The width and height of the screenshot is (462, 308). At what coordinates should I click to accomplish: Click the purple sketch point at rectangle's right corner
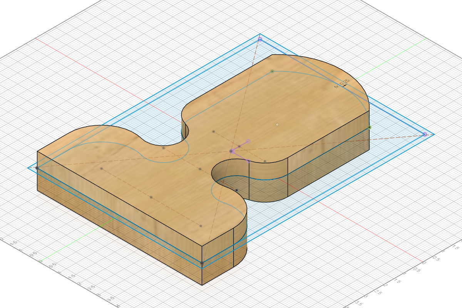(425, 134)
